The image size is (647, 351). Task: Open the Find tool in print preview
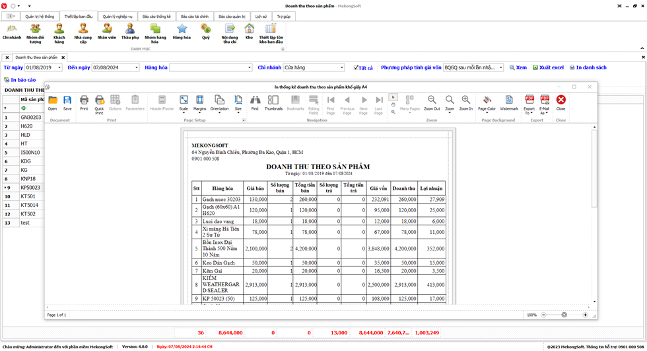pos(255,102)
